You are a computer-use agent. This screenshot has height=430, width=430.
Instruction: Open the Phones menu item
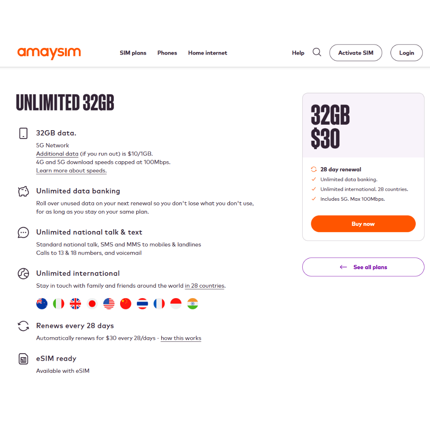point(167,53)
